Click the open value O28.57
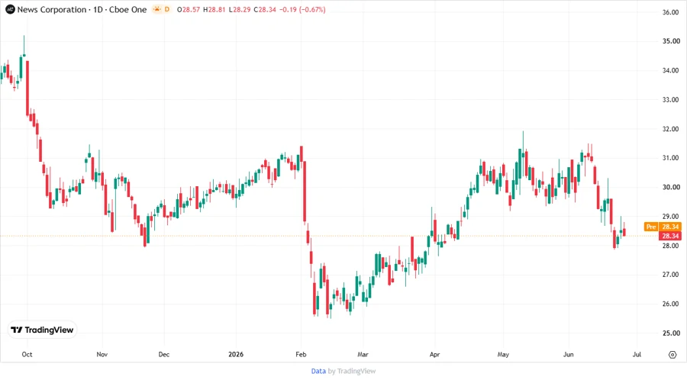 click(x=189, y=10)
